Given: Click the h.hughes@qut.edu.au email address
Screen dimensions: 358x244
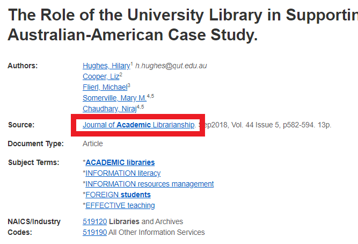Looking at the screenshot, I should 171,66.
